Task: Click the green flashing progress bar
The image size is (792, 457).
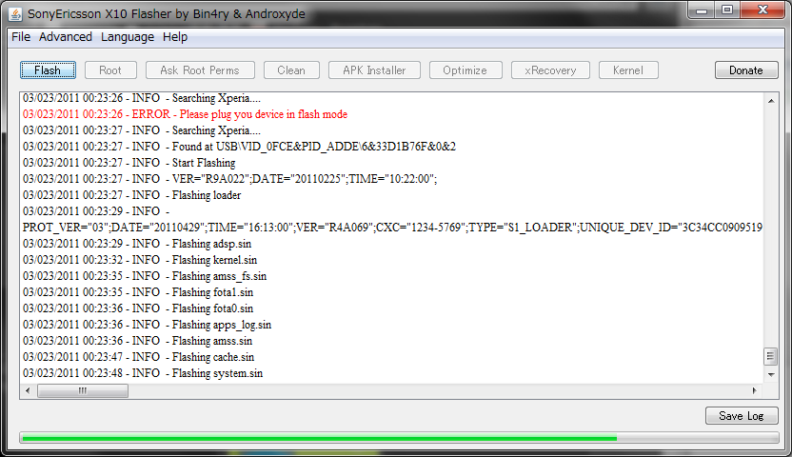Action: [x=399, y=438]
